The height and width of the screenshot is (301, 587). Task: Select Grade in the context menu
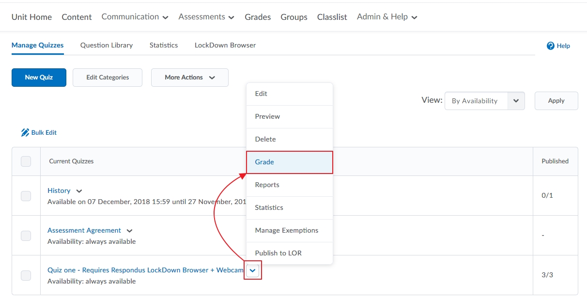pos(290,162)
